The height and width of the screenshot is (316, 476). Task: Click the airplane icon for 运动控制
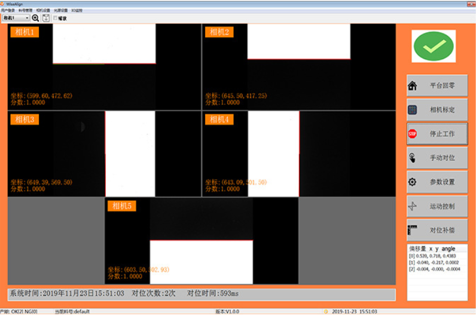[413, 207]
